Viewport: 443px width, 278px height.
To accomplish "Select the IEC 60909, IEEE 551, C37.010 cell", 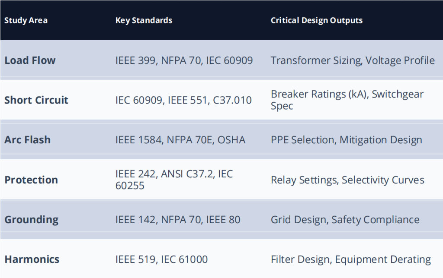I will click(x=183, y=100).
